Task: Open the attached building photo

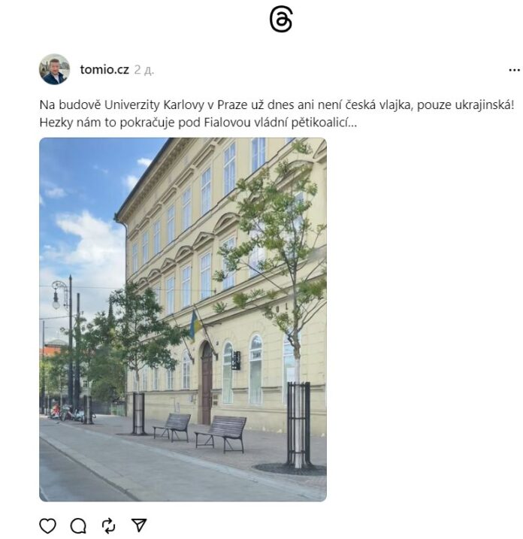Action: coord(183,319)
